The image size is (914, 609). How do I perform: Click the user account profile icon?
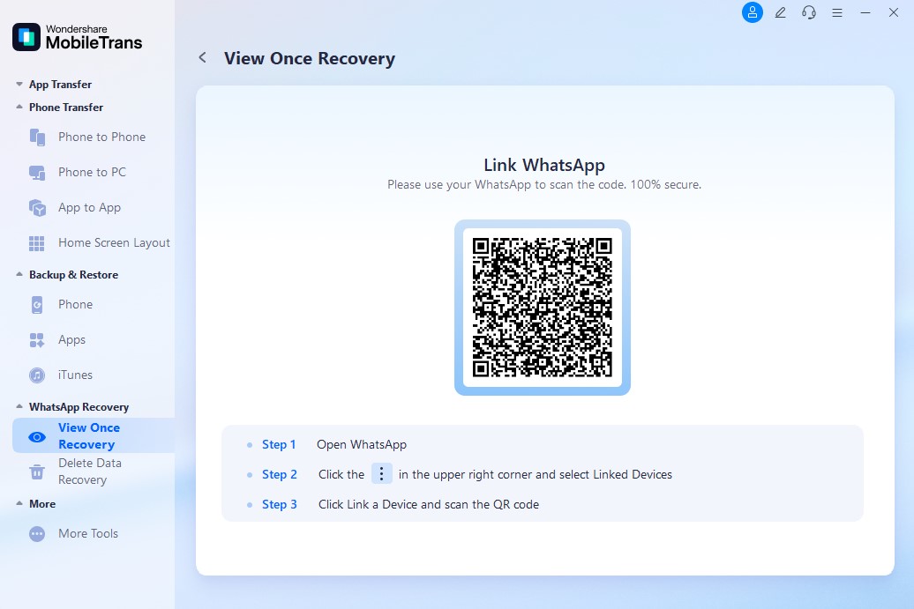click(x=752, y=12)
